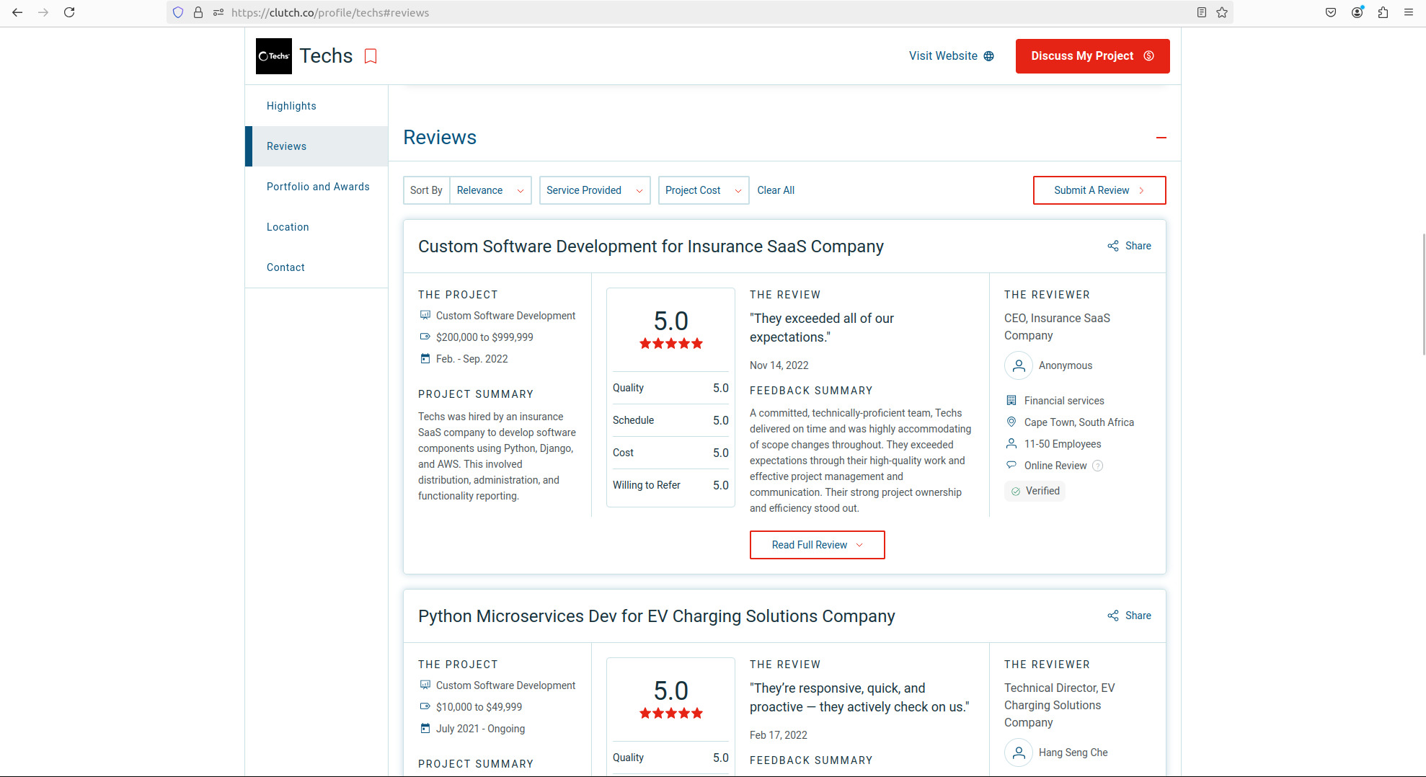Click the browser reload page icon
The image size is (1426, 777).
pyautogui.click(x=69, y=12)
